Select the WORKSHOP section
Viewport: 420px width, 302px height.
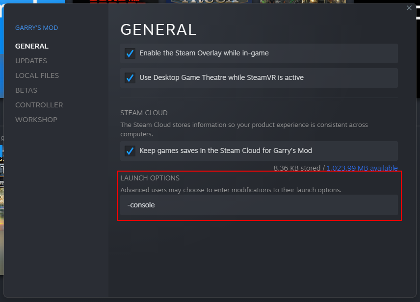[36, 120]
